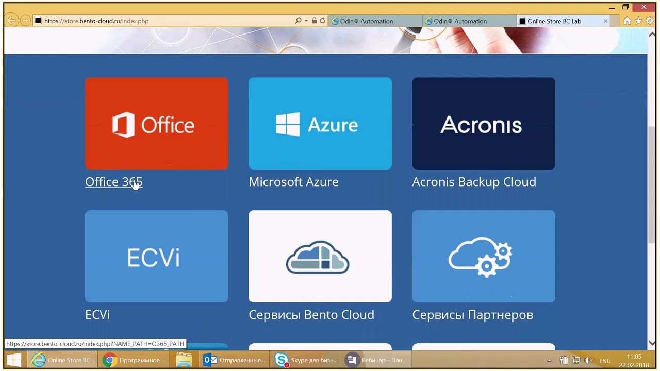
Task: Follow the Сервисы Партнеров link
Action: 472,315
